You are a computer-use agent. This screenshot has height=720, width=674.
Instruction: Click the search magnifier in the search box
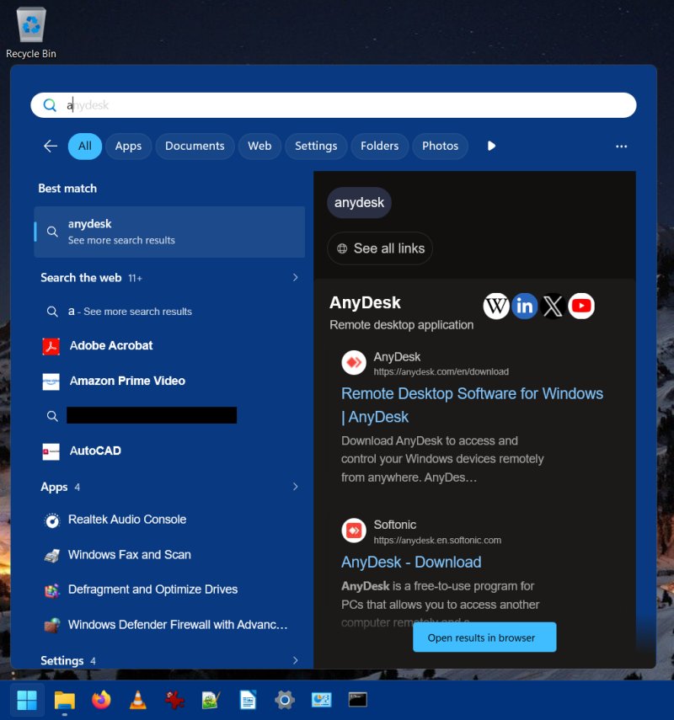coord(50,105)
